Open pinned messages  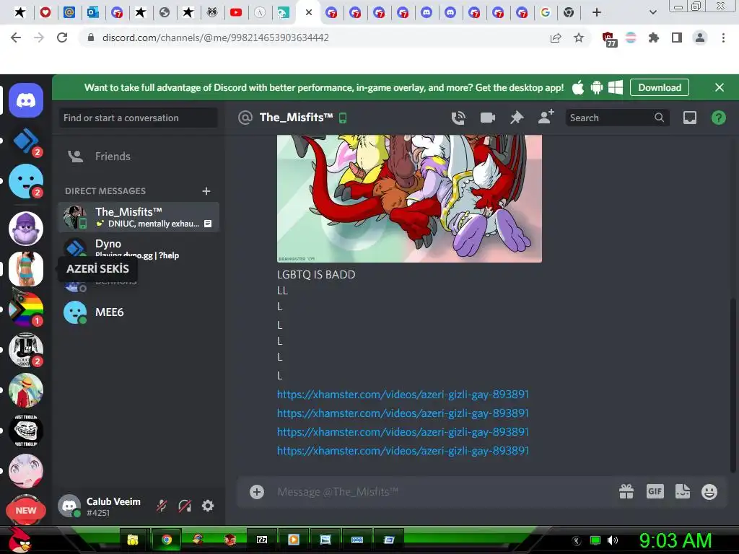517,118
